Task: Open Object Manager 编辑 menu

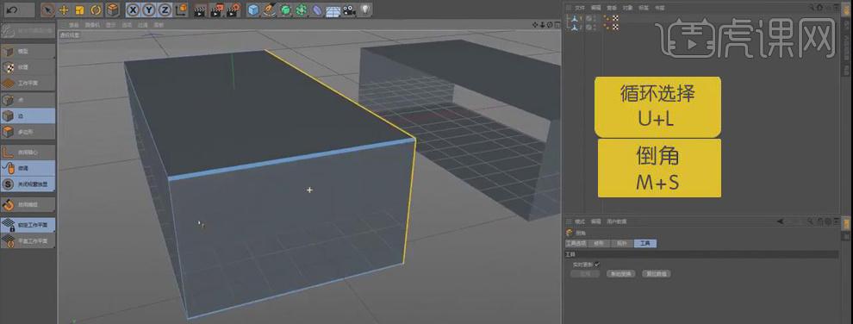Action: (596, 8)
